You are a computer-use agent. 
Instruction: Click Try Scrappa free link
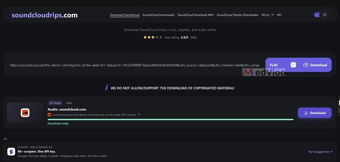point(320,152)
